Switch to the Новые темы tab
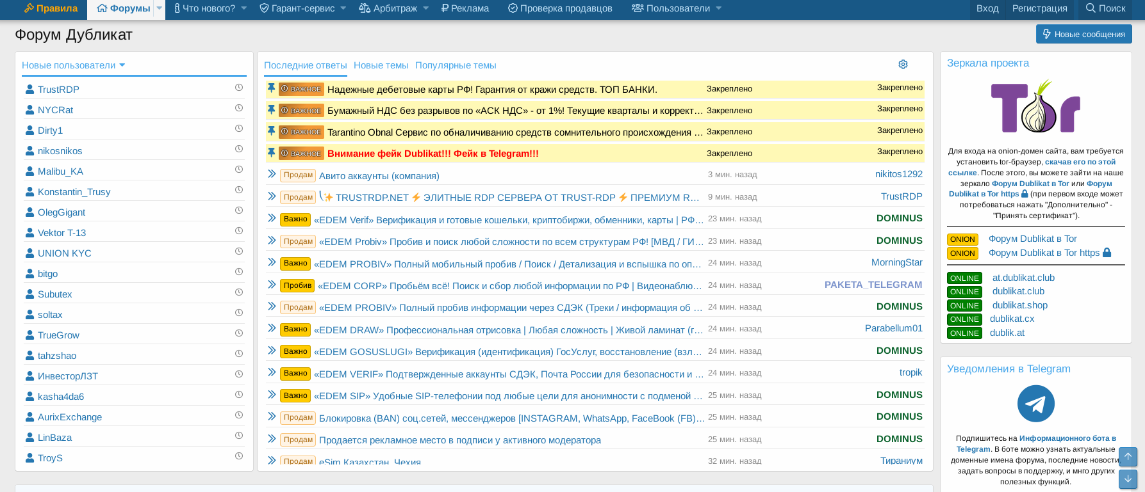 (x=381, y=65)
